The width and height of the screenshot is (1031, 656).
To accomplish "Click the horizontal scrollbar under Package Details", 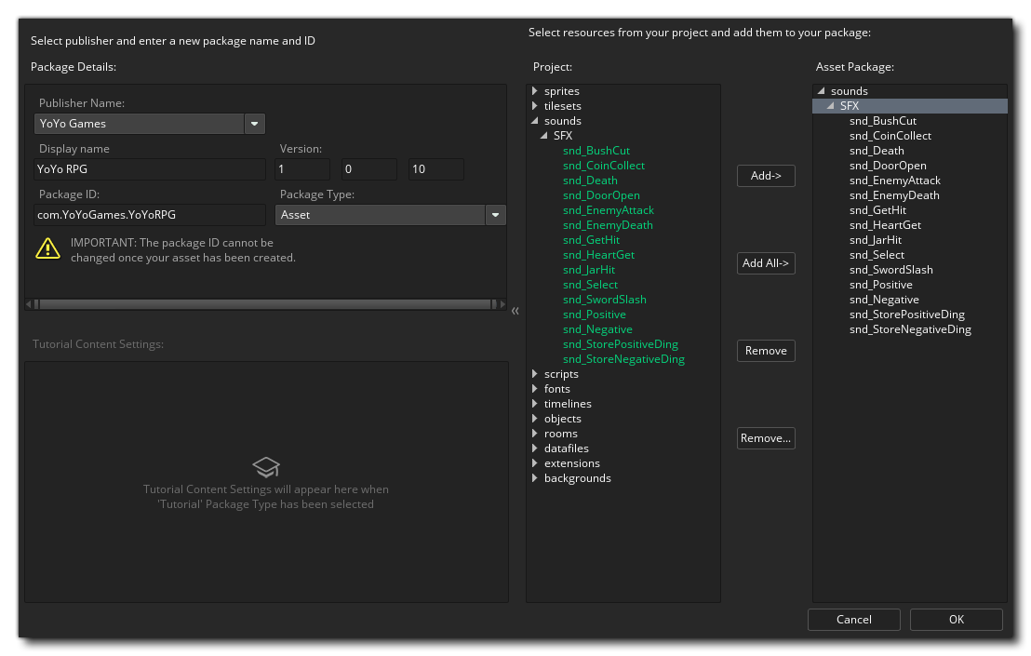I will [265, 304].
